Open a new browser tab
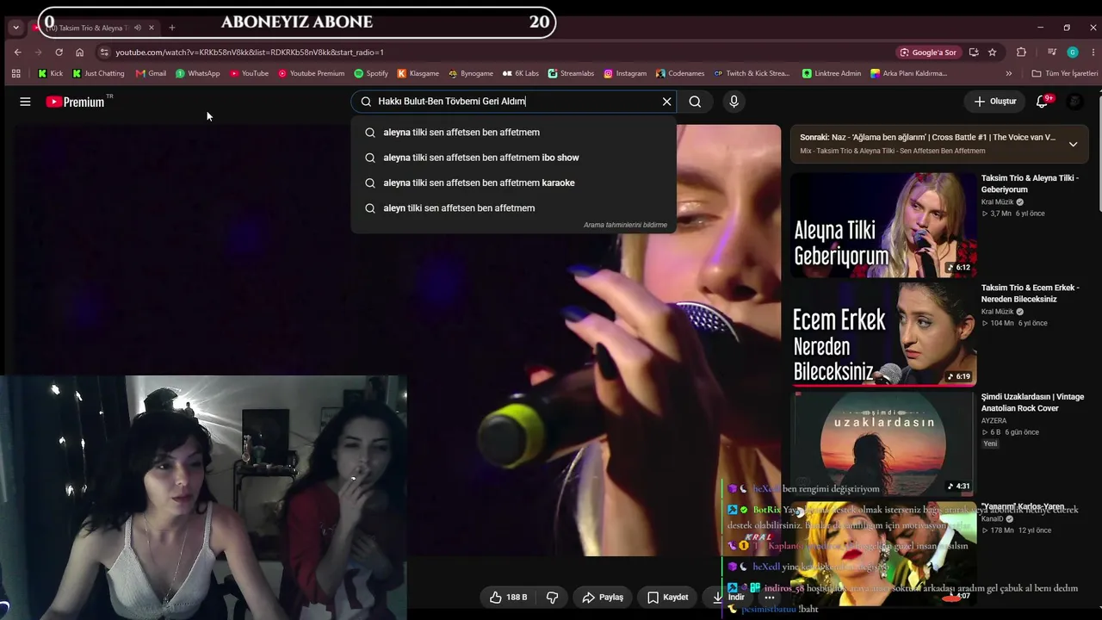Viewport: 1102px width, 620px height. pyautogui.click(x=171, y=28)
